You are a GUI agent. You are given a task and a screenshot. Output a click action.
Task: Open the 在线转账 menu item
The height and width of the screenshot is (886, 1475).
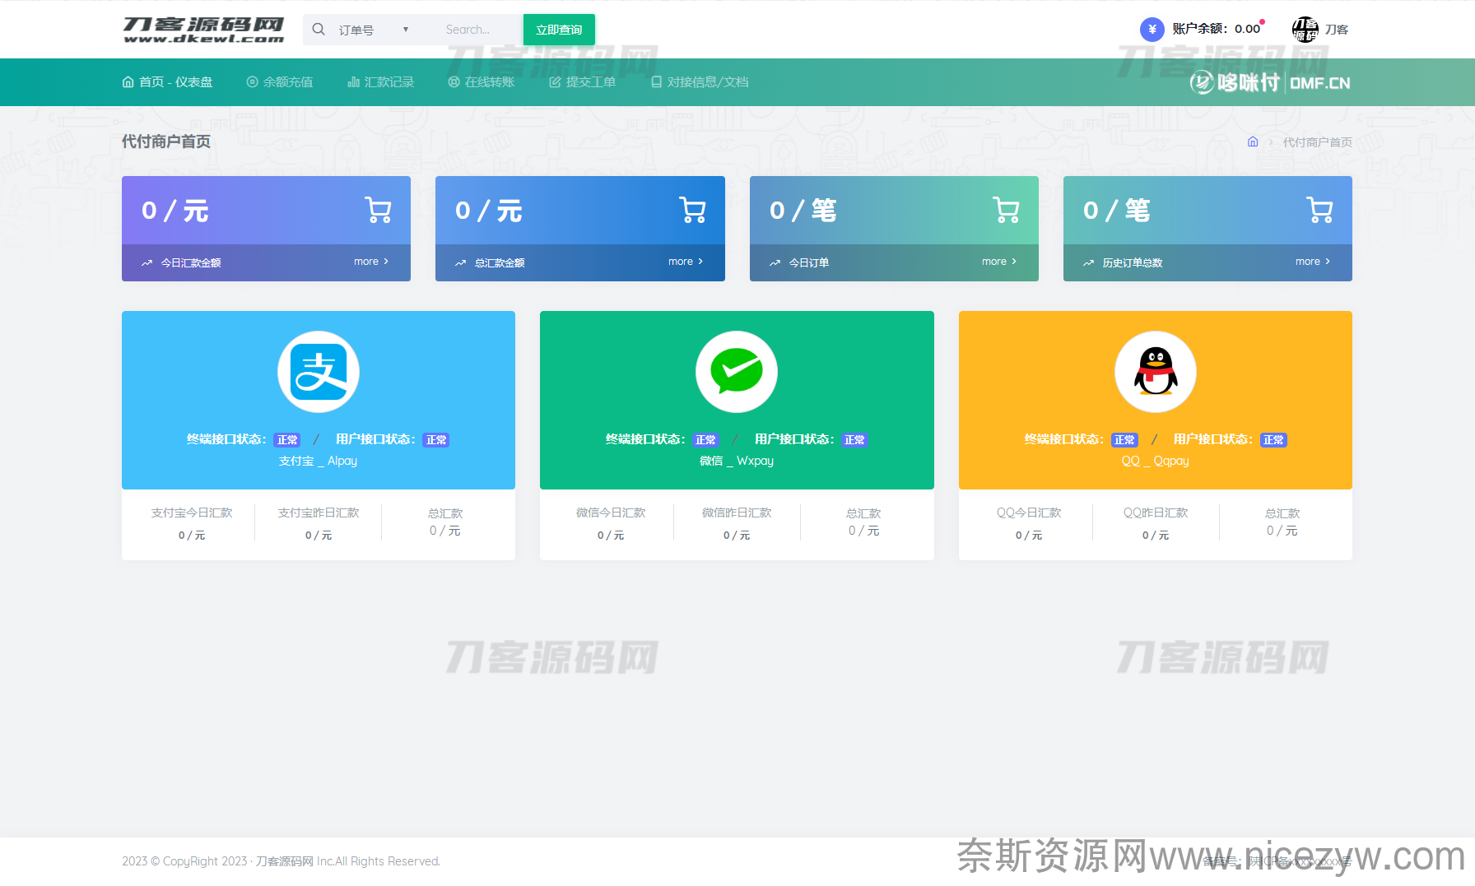tap(482, 82)
